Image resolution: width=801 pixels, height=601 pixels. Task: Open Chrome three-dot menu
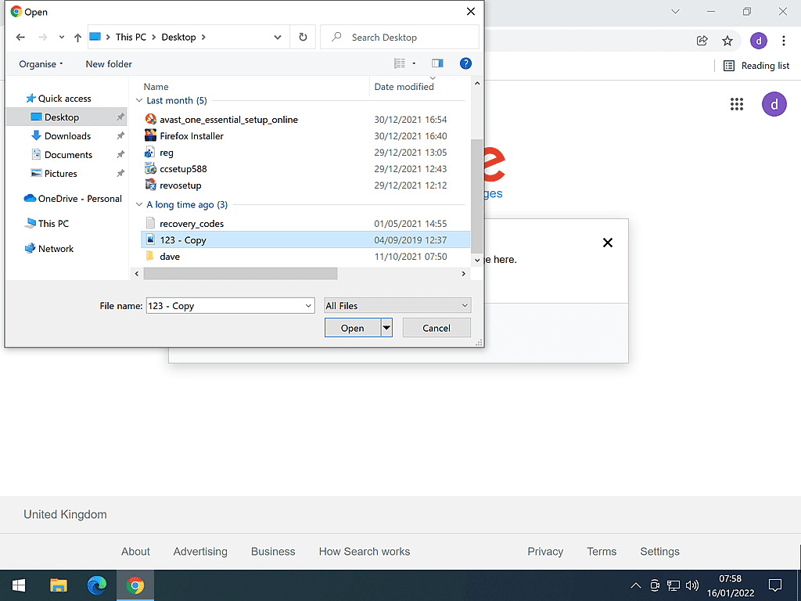784,41
